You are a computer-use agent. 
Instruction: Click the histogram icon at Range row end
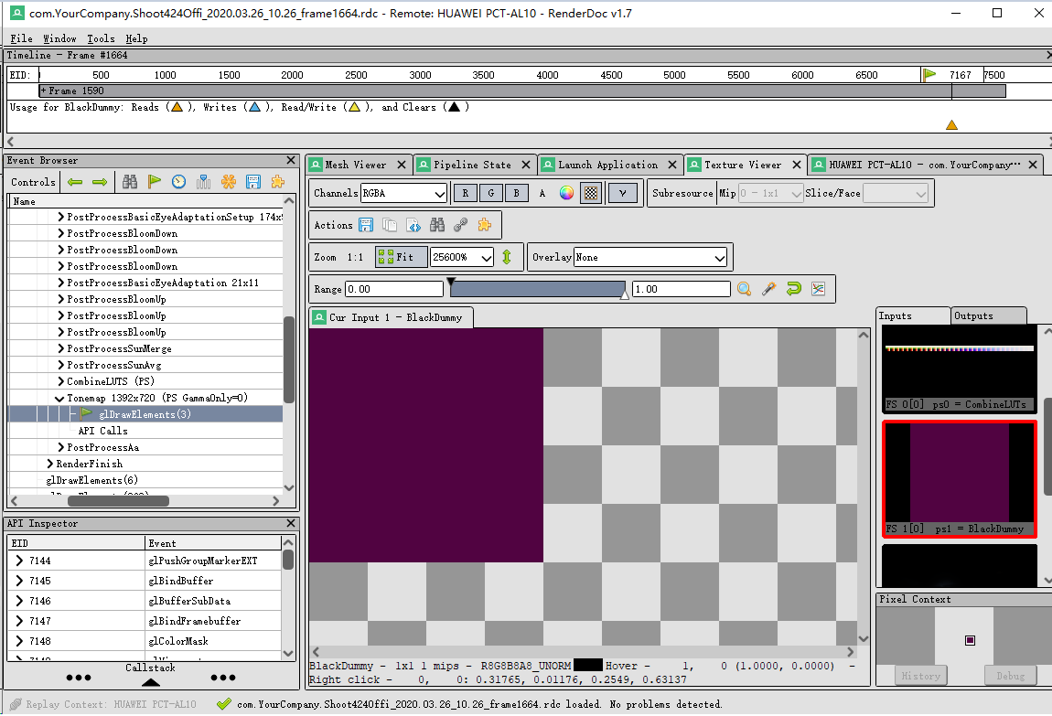point(818,288)
